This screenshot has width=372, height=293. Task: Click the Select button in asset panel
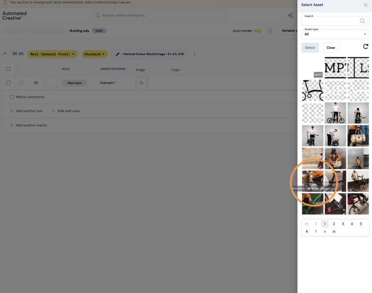tap(310, 48)
